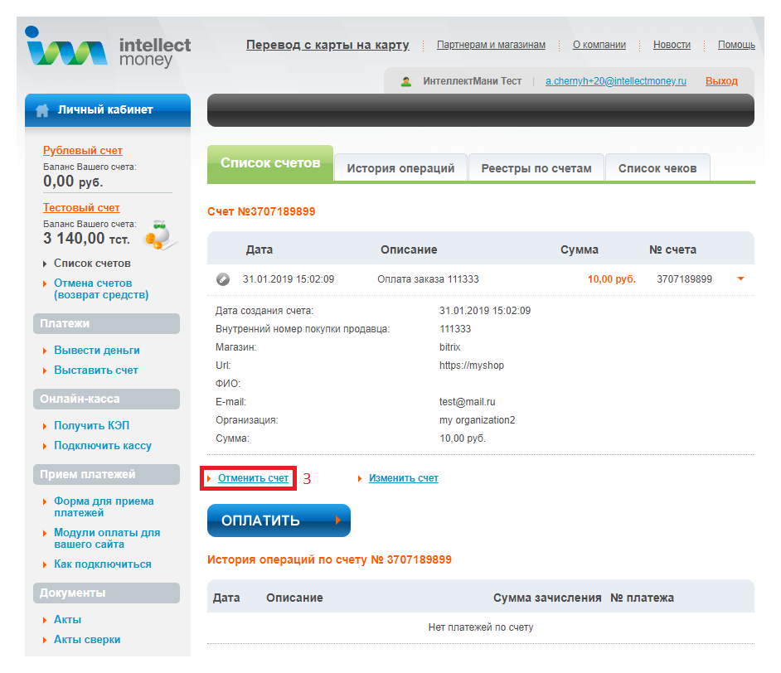Viewport: 781px width, 673px height.
Task: Click the Счет №3707189899 heading
Action: [261, 211]
